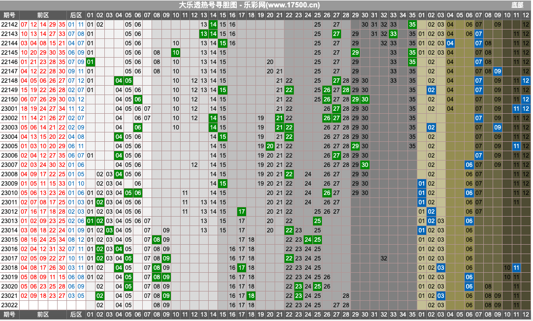Click blue highlighted 03 in row 23021
Screen dimensions: 533x321
click(440, 296)
